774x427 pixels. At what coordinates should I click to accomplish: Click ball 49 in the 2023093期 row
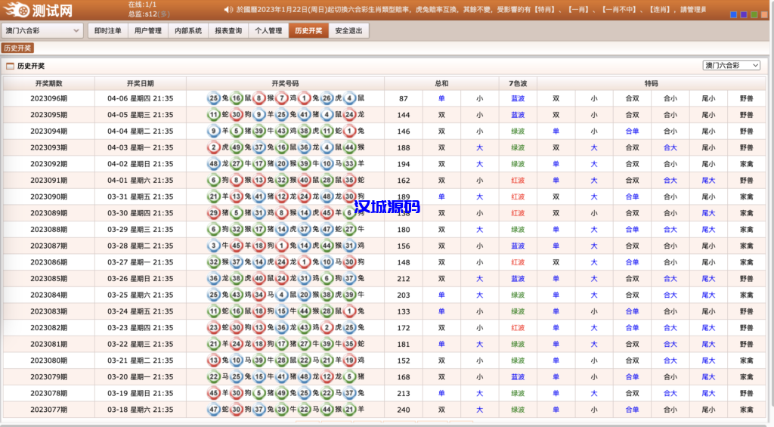click(x=236, y=147)
